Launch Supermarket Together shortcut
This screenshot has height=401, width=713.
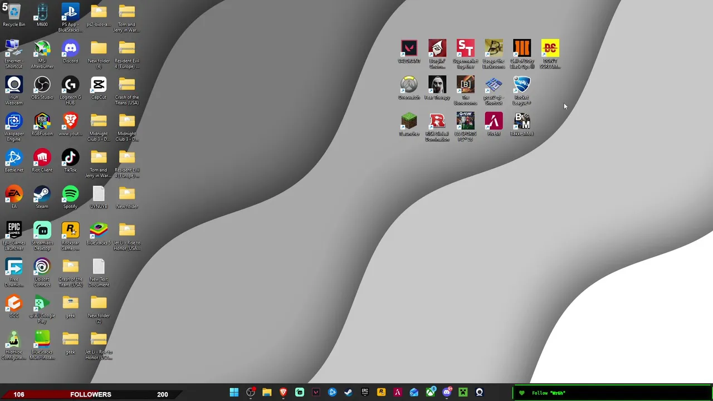(x=466, y=54)
